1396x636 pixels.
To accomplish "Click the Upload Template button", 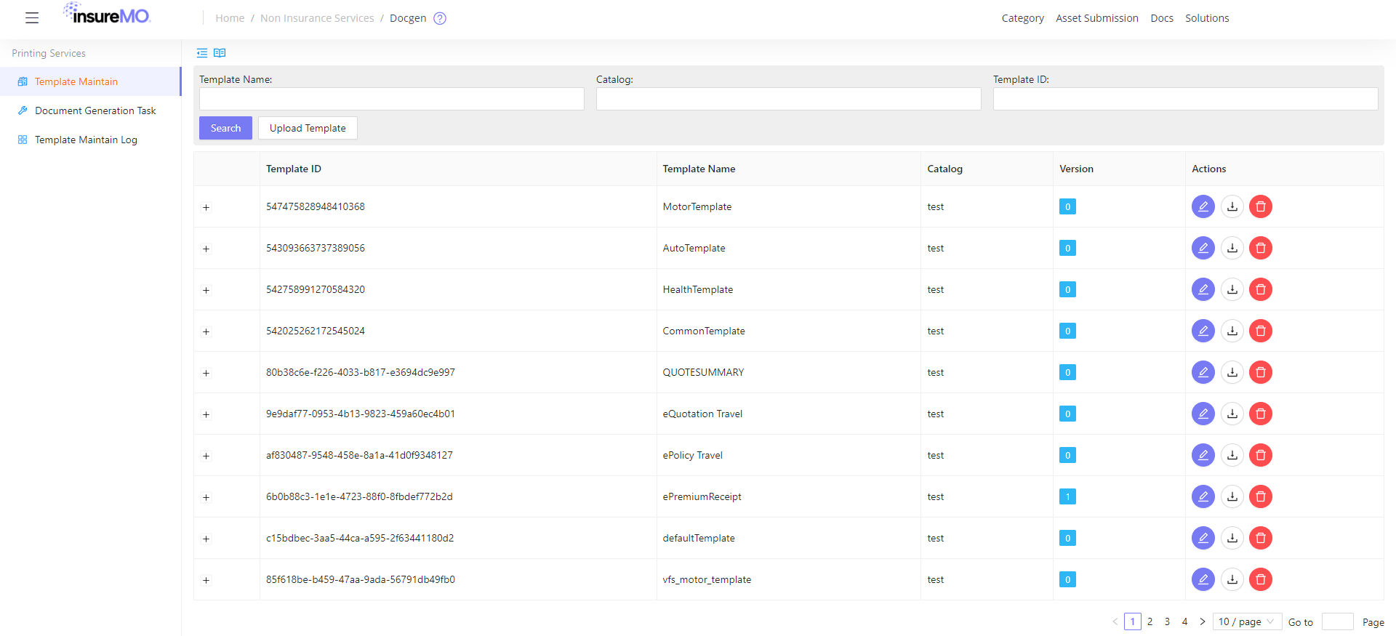I will 308,128.
